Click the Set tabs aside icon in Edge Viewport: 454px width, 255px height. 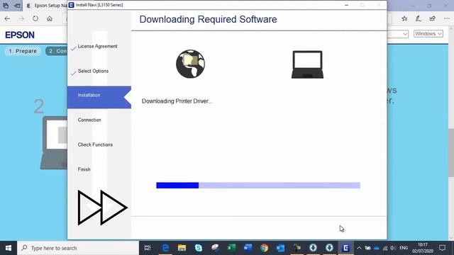coord(17,6)
